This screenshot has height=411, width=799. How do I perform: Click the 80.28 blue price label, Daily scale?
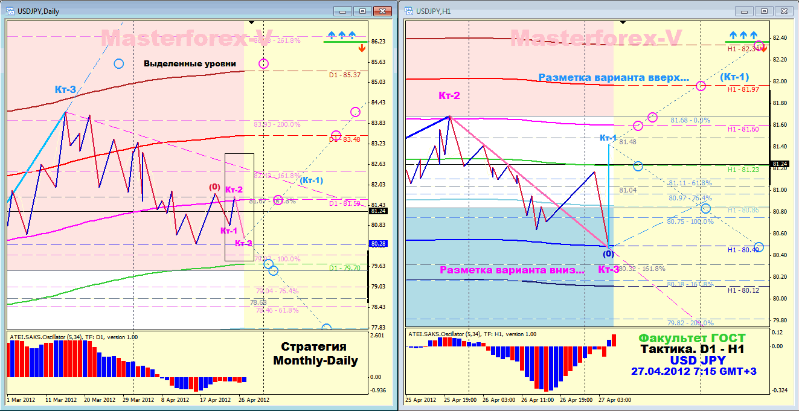pos(378,244)
